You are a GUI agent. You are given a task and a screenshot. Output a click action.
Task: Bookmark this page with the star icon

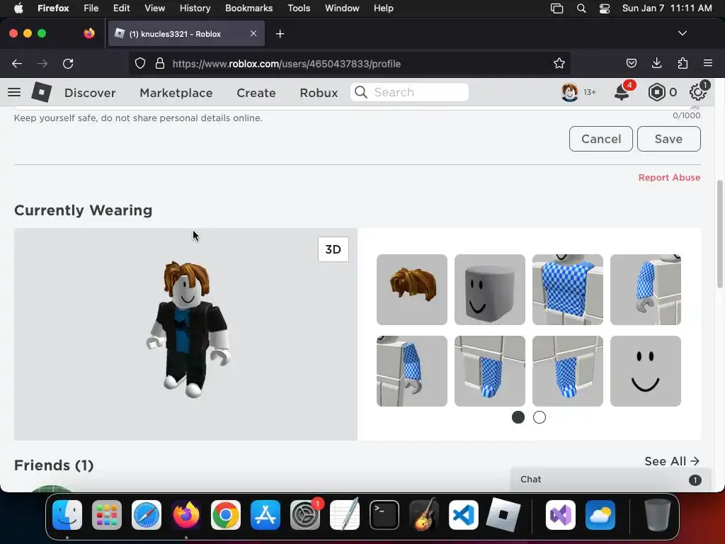tap(559, 63)
